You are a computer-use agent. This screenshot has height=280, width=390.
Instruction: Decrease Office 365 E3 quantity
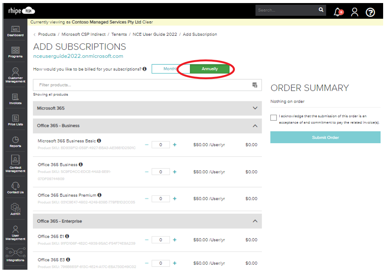[x=147, y=263]
